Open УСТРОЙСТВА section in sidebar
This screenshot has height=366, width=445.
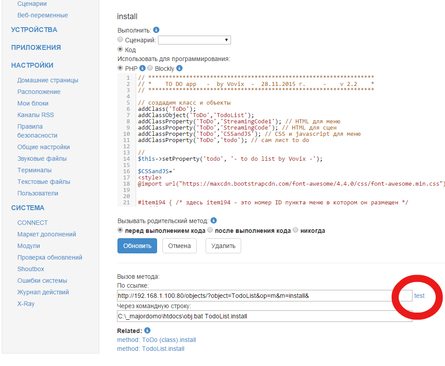pyautogui.click(x=34, y=30)
